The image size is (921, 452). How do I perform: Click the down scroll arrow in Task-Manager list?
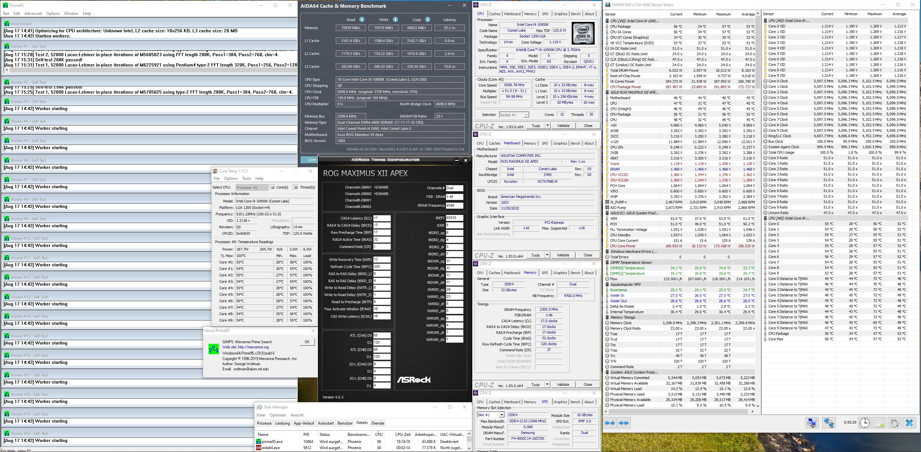coord(469,448)
